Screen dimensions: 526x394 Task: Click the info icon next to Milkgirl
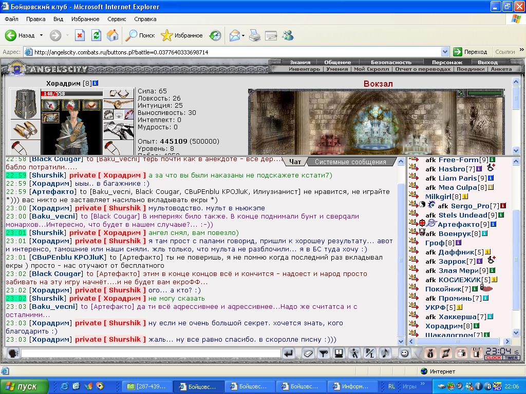point(465,196)
